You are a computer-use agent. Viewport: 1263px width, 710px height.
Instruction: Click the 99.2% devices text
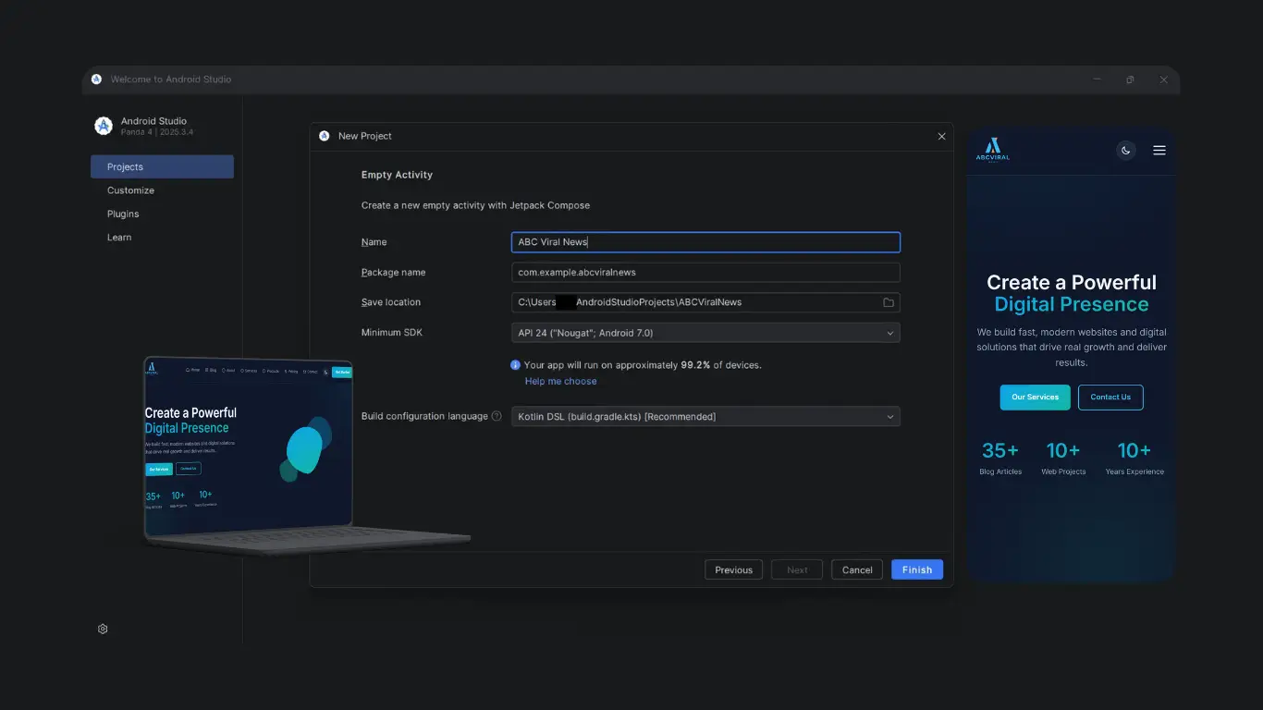point(695,365)
